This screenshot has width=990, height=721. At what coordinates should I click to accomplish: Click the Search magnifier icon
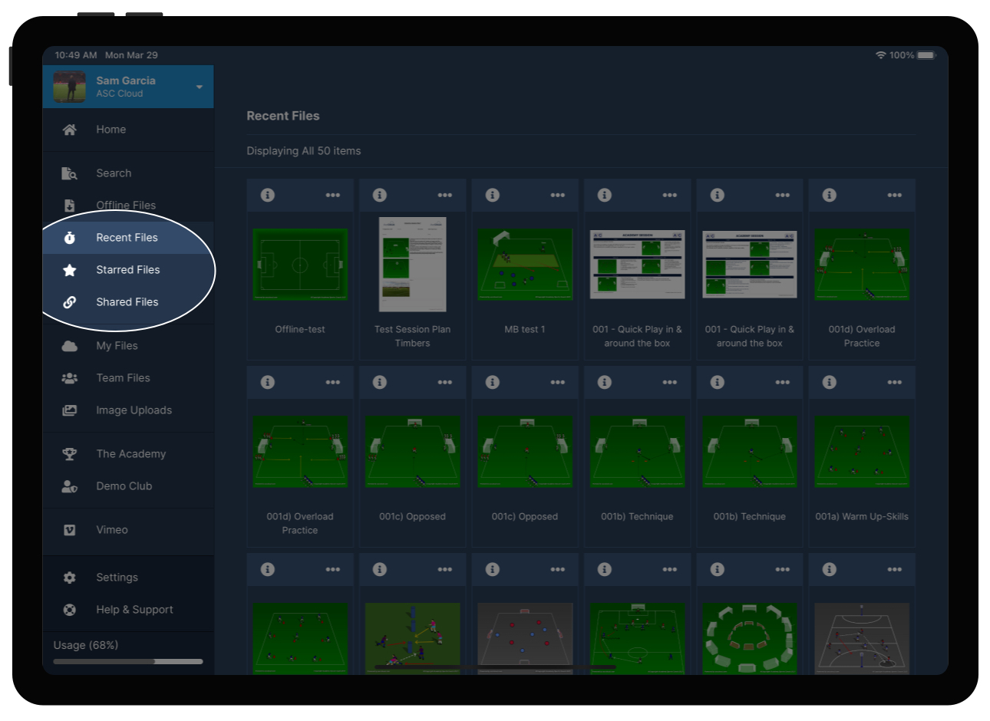[x=70, y=173]
